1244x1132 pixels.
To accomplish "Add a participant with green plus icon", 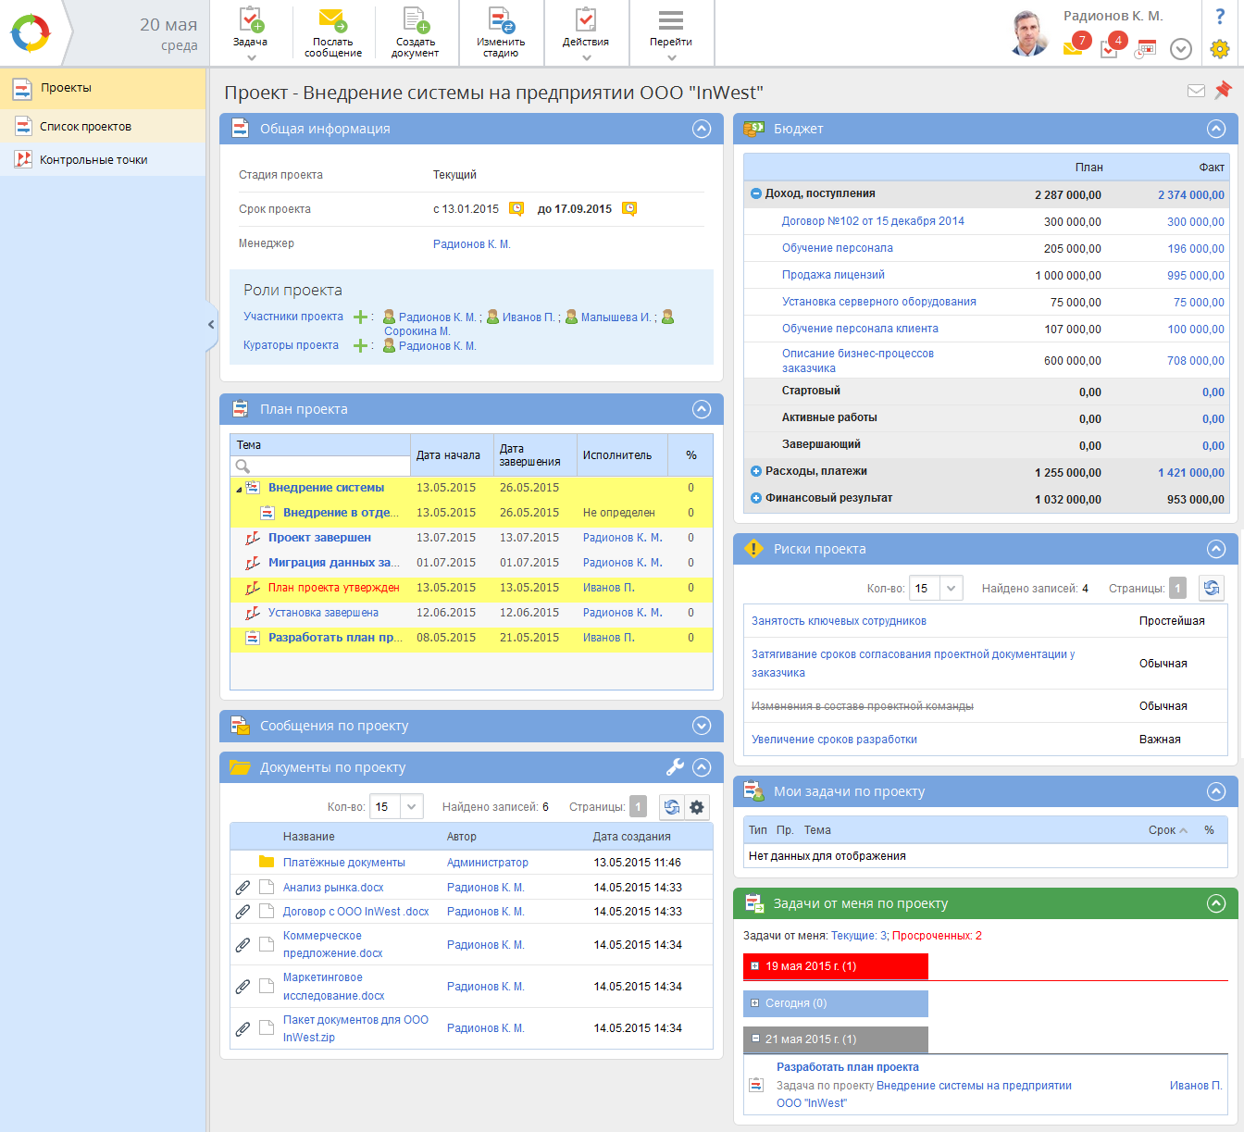I will [x=361, y=317].
